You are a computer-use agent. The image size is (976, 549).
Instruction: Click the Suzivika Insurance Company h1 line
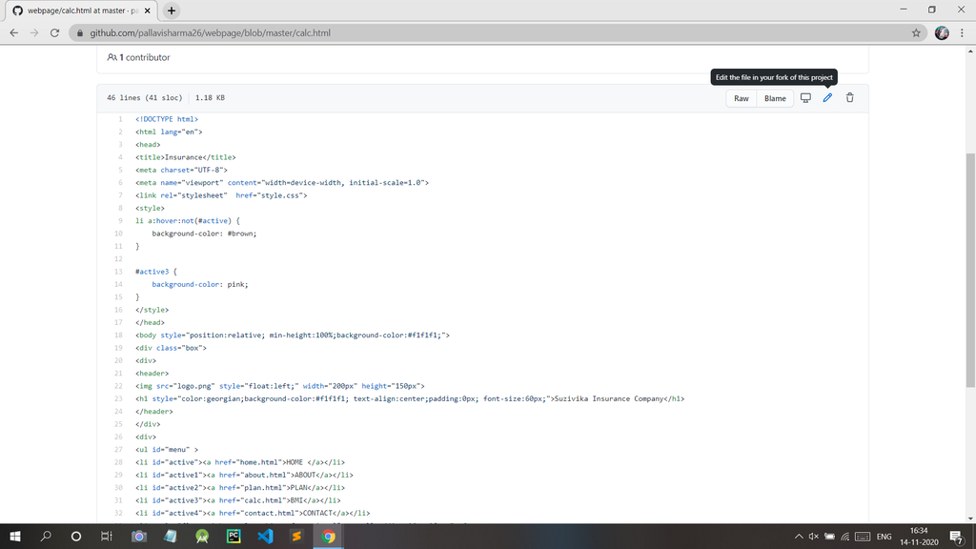click(x=410, y=398)
